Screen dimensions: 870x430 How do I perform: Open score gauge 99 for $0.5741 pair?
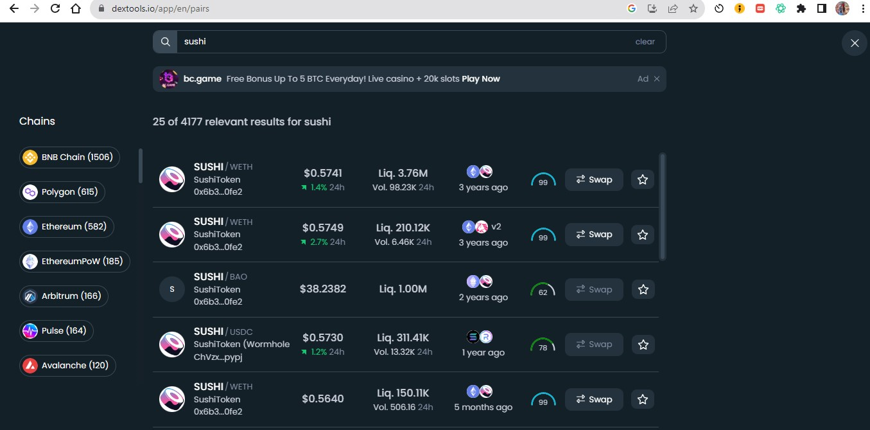543,181
